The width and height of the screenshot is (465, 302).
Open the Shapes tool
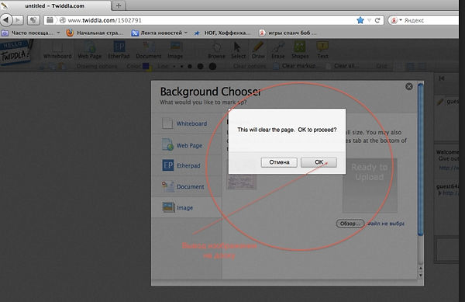(x=300, y=50)
